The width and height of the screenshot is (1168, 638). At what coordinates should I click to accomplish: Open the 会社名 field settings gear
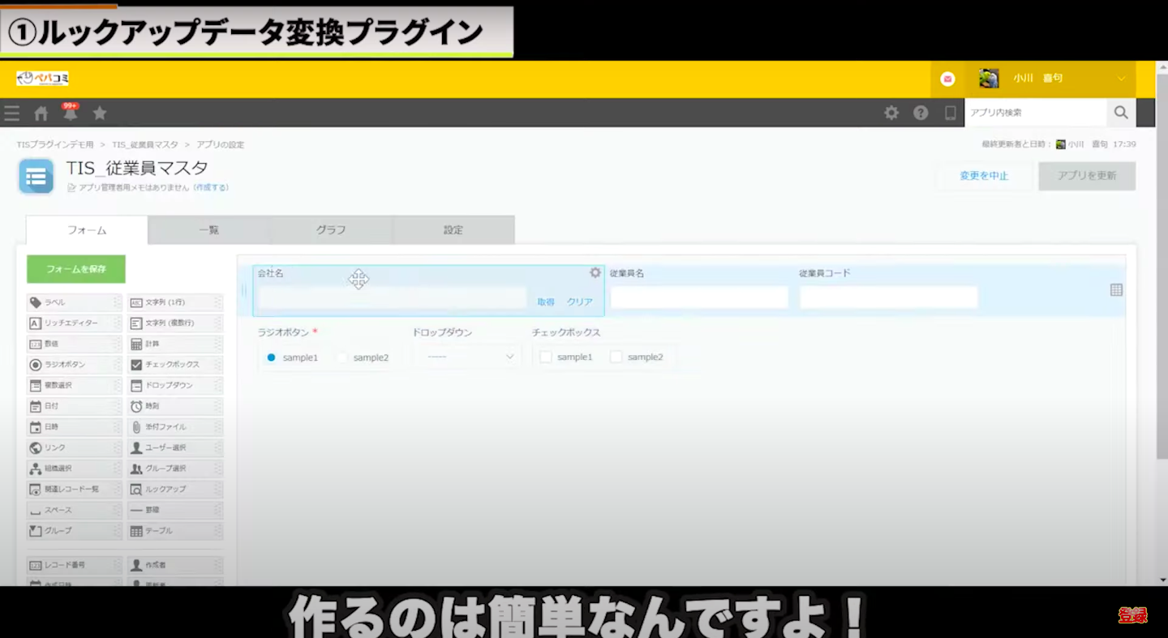pos(595,273)
